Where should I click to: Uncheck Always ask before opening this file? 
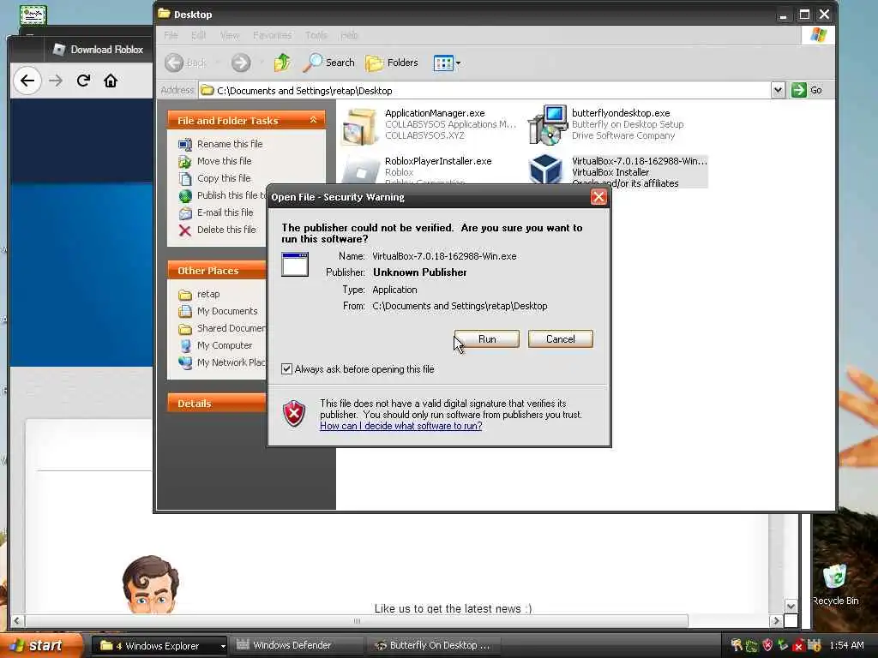(x=286, y=369)
